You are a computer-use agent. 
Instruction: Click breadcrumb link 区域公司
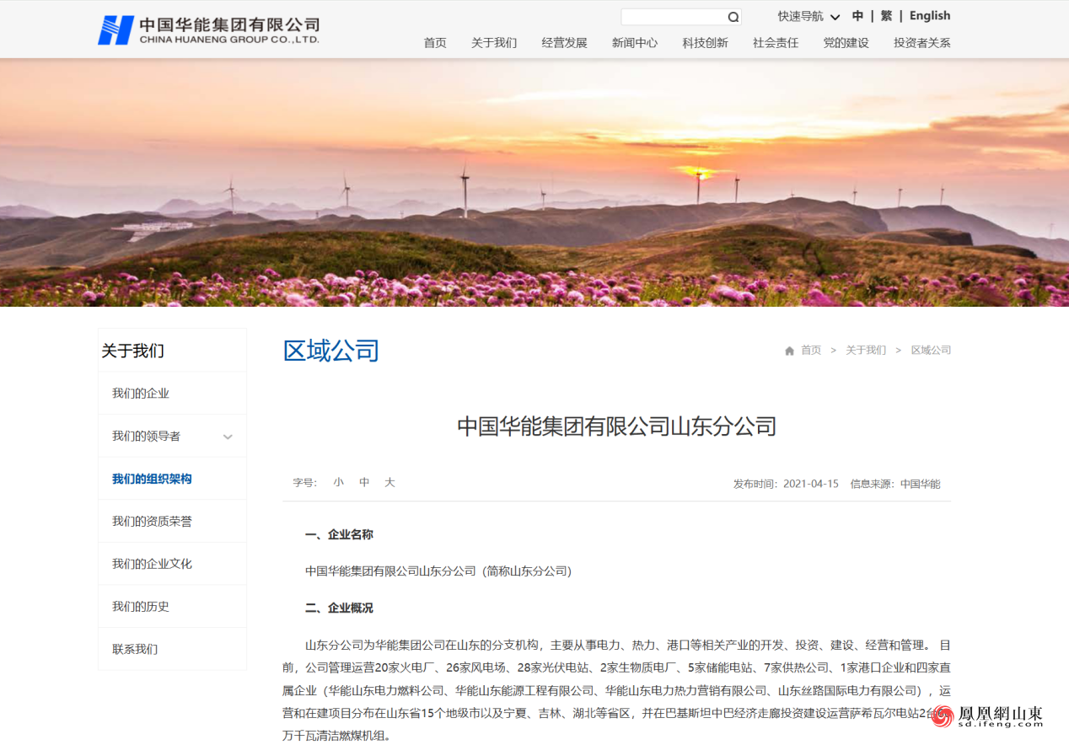[931, 351]
